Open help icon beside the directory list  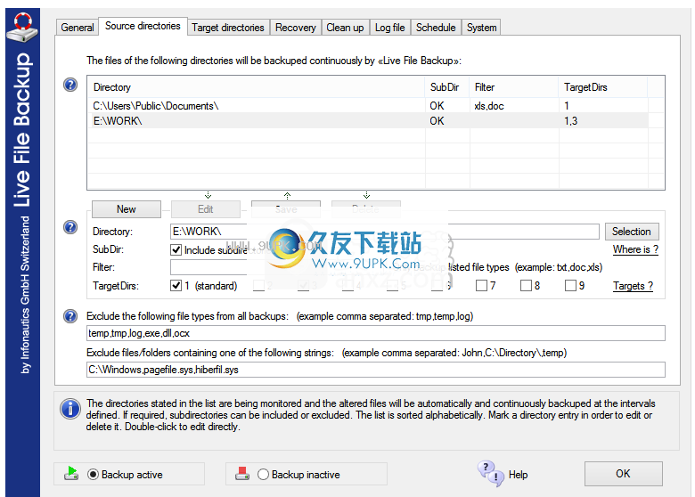(x=70, y=84)
